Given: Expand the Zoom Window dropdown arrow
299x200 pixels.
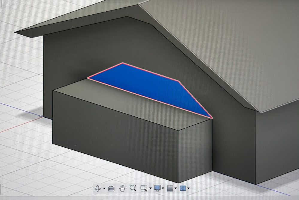Looking at the screenshot, I should tap(150, 189).
